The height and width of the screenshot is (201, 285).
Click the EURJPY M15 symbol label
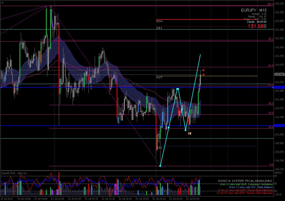coord(254,10)
